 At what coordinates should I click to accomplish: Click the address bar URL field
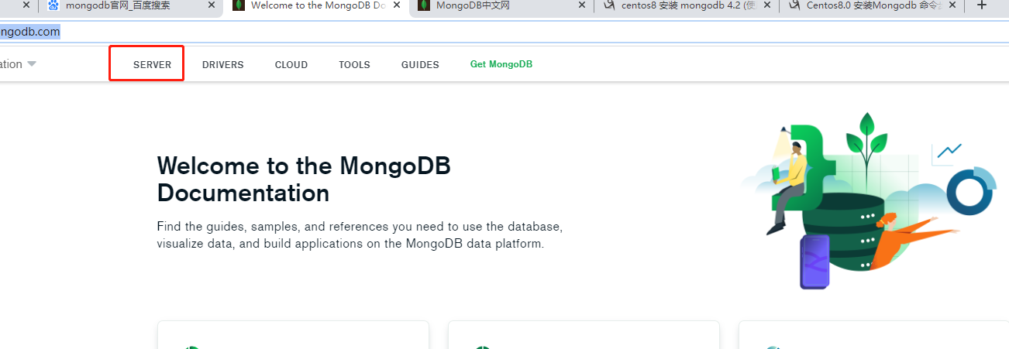tap(504, 32)
